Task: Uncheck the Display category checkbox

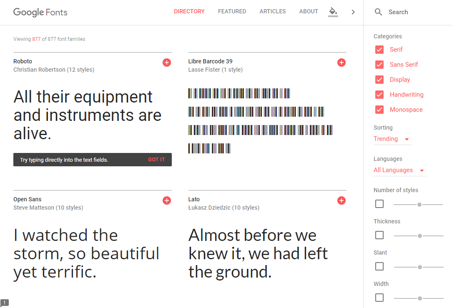Action: tap(379, 80)
